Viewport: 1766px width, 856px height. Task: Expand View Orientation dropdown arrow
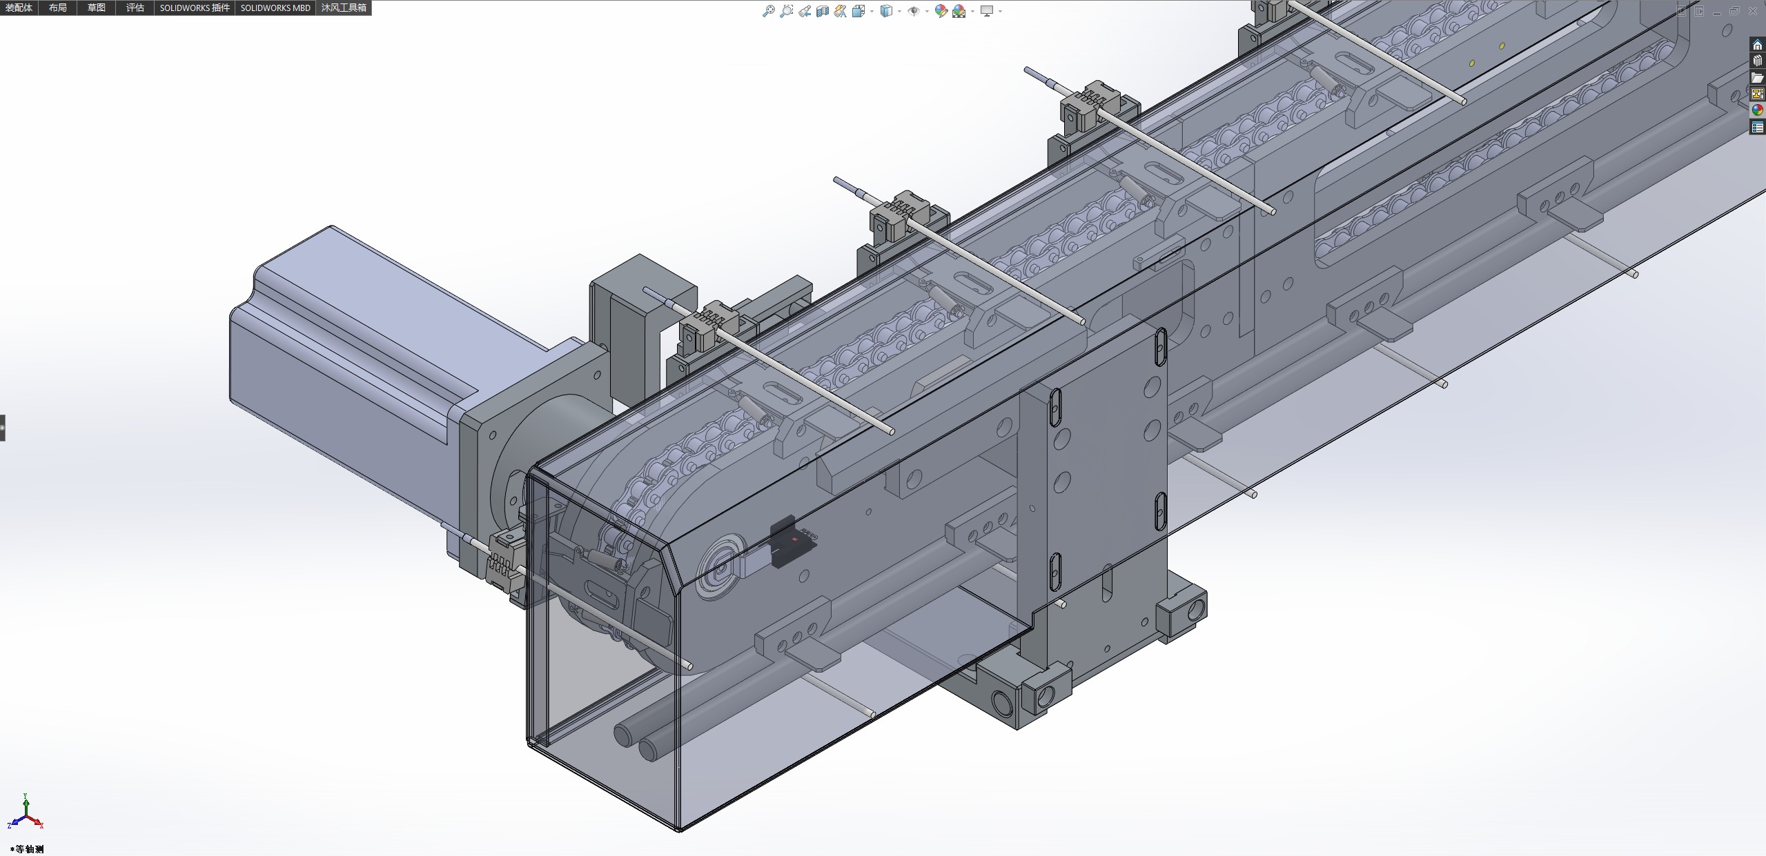872,11
